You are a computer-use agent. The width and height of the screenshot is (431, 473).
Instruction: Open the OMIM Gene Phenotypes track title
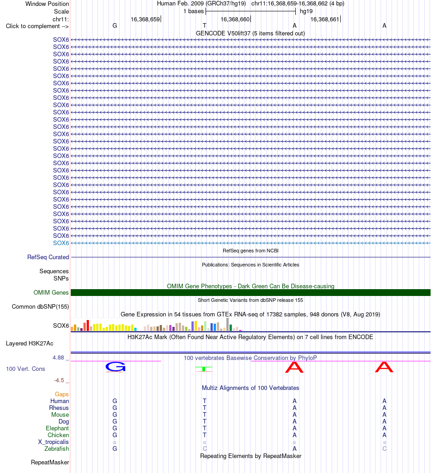pyautogui.click(x=250, y=286)
